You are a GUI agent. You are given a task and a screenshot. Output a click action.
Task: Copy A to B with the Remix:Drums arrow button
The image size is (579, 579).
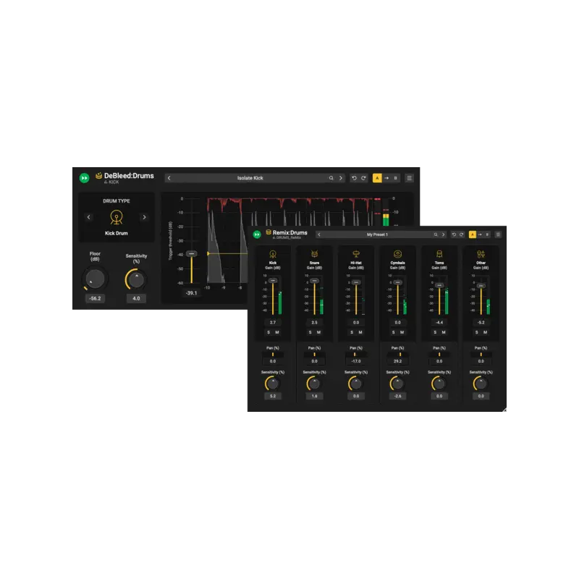[480, 234]
